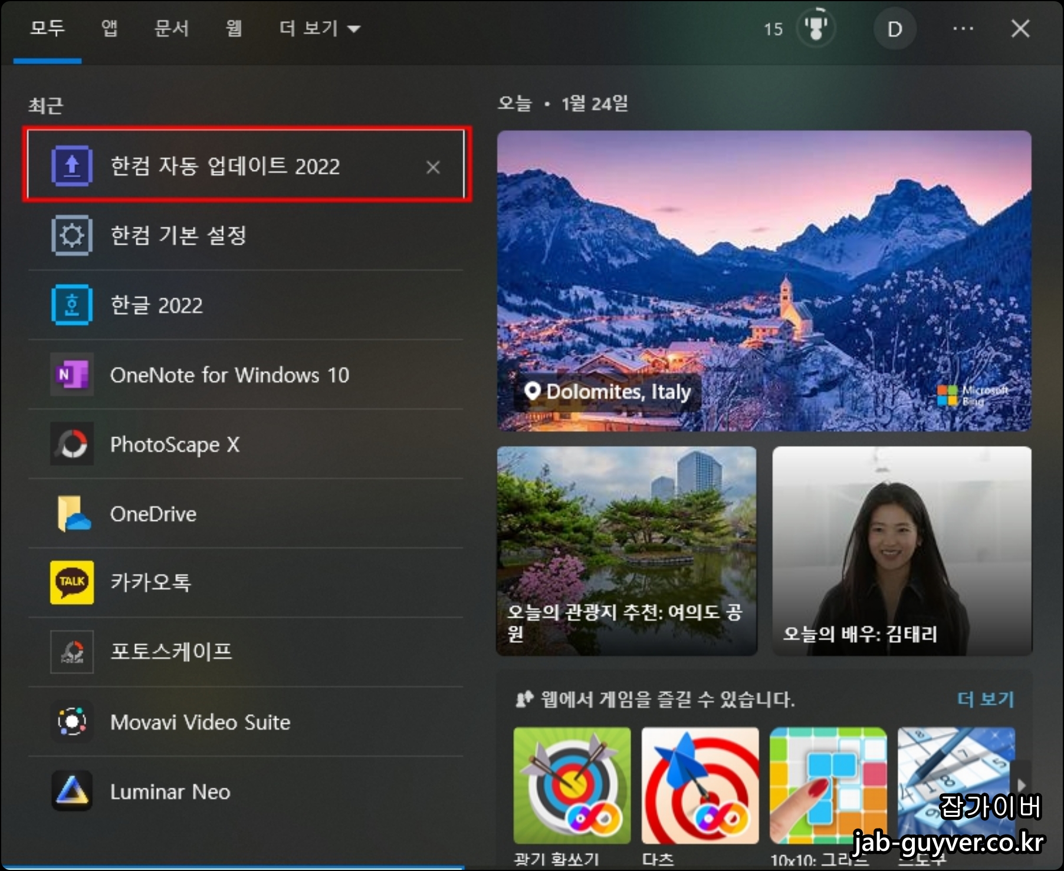This screenshot has width=1064, height=871.
Task: Select the 모두 tab
Action: coord(48,28)
